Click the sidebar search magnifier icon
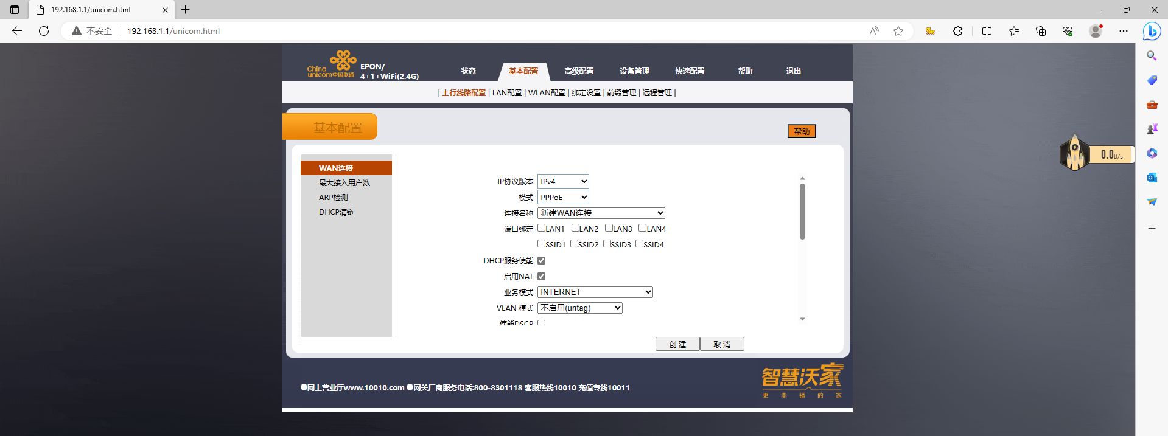 (1152, 56)
